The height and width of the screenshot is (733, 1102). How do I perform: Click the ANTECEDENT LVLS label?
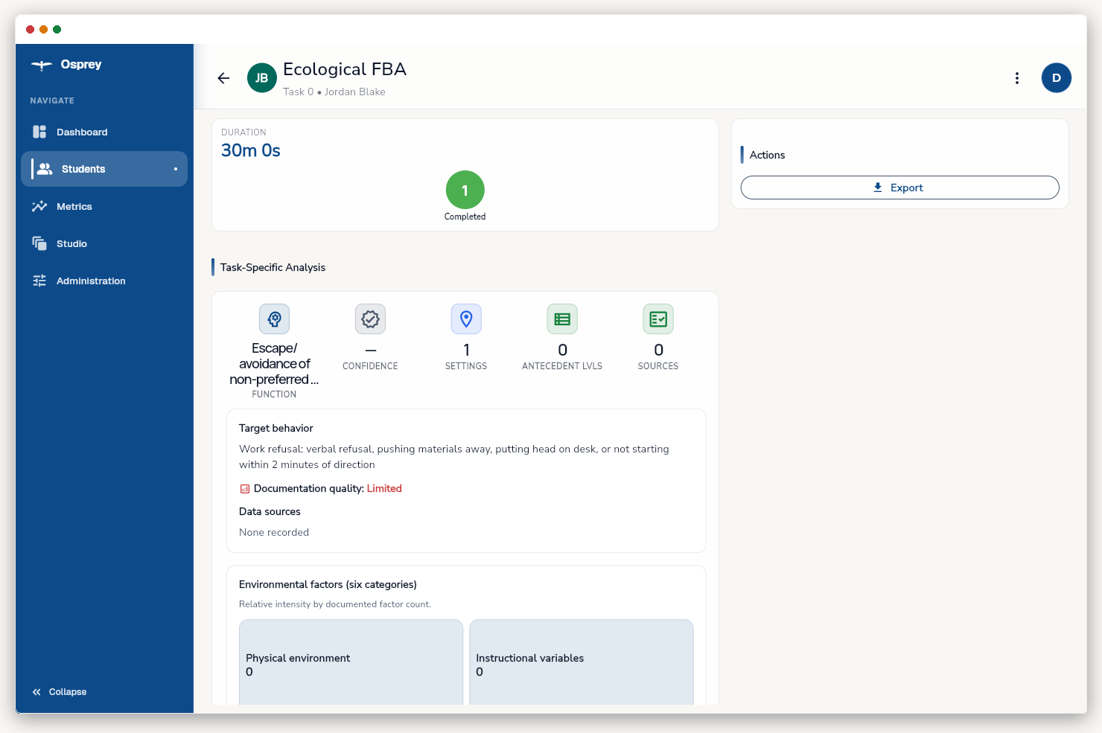tap(562, 366)
